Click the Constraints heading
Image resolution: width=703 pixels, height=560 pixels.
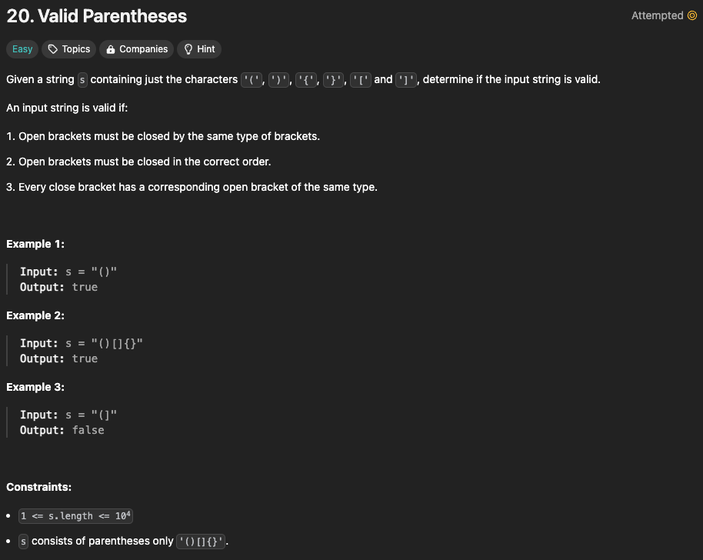click(39, 487)
